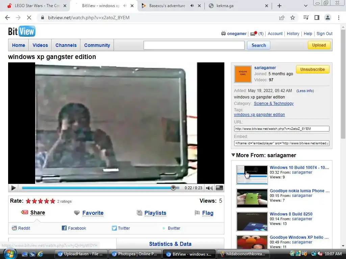This screenshot has width=346, height=259.
Task: Close the LEGO Star Wars tab
Action: click(x=65, y=6)
